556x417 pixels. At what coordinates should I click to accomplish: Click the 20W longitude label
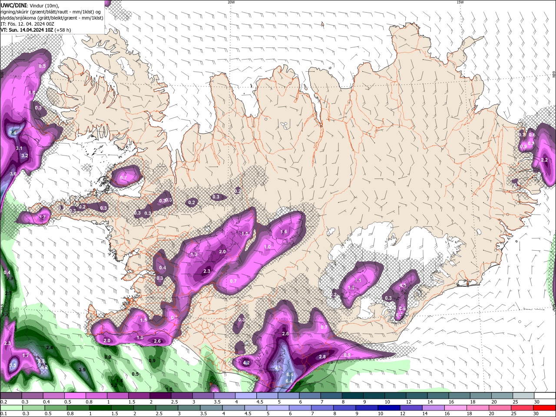(231, 2)
